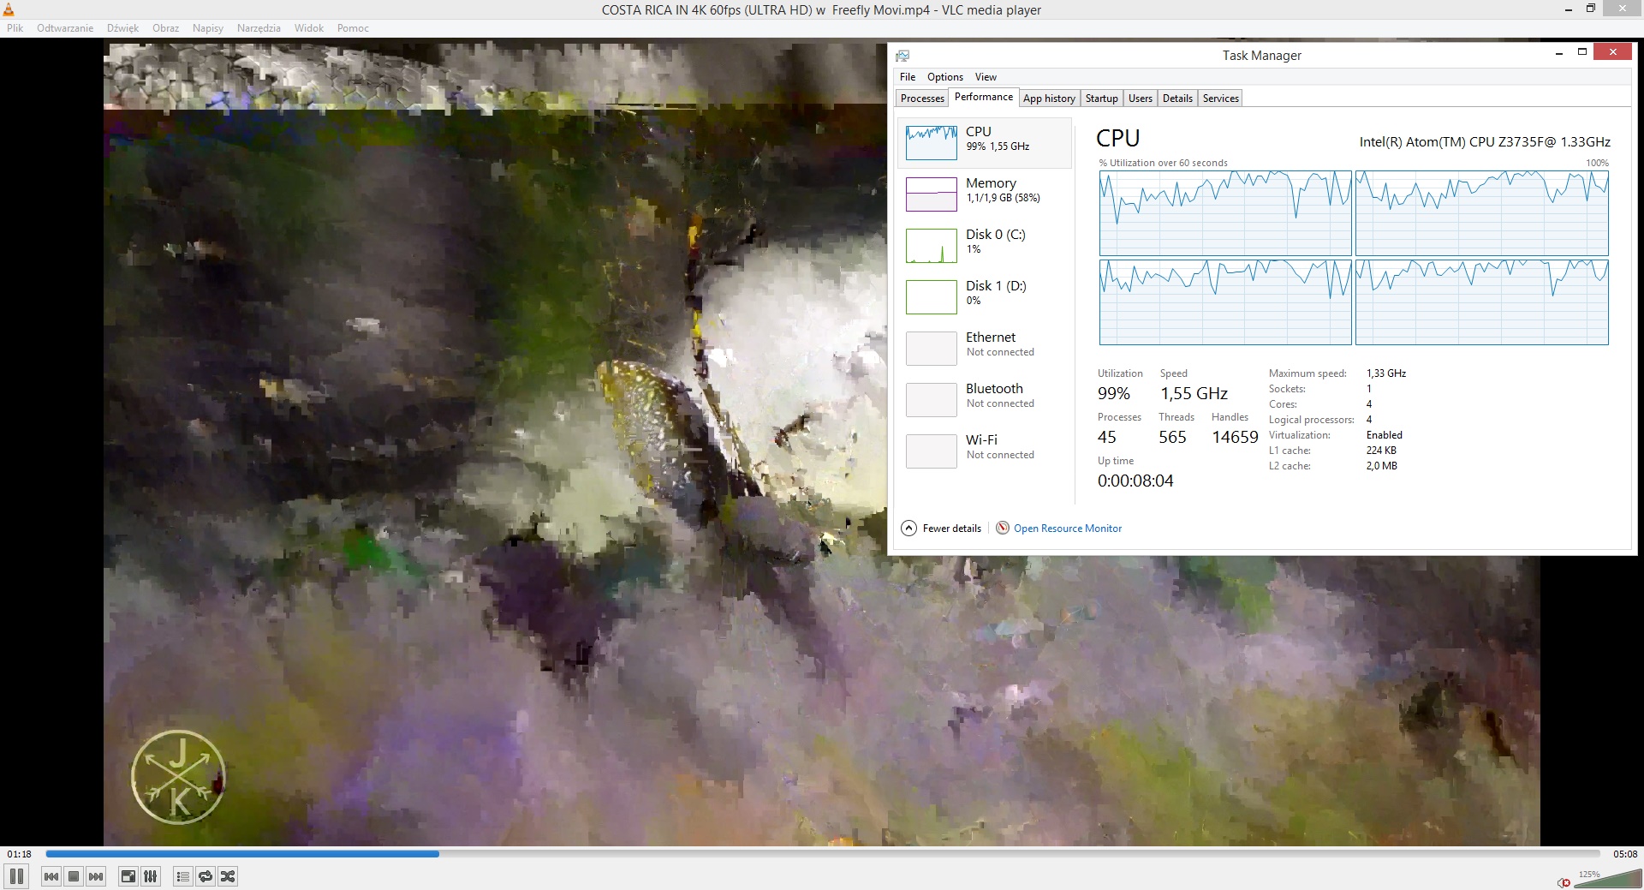Stop playback in VLC
The image size is (1644, 890).
coord(74,876)
